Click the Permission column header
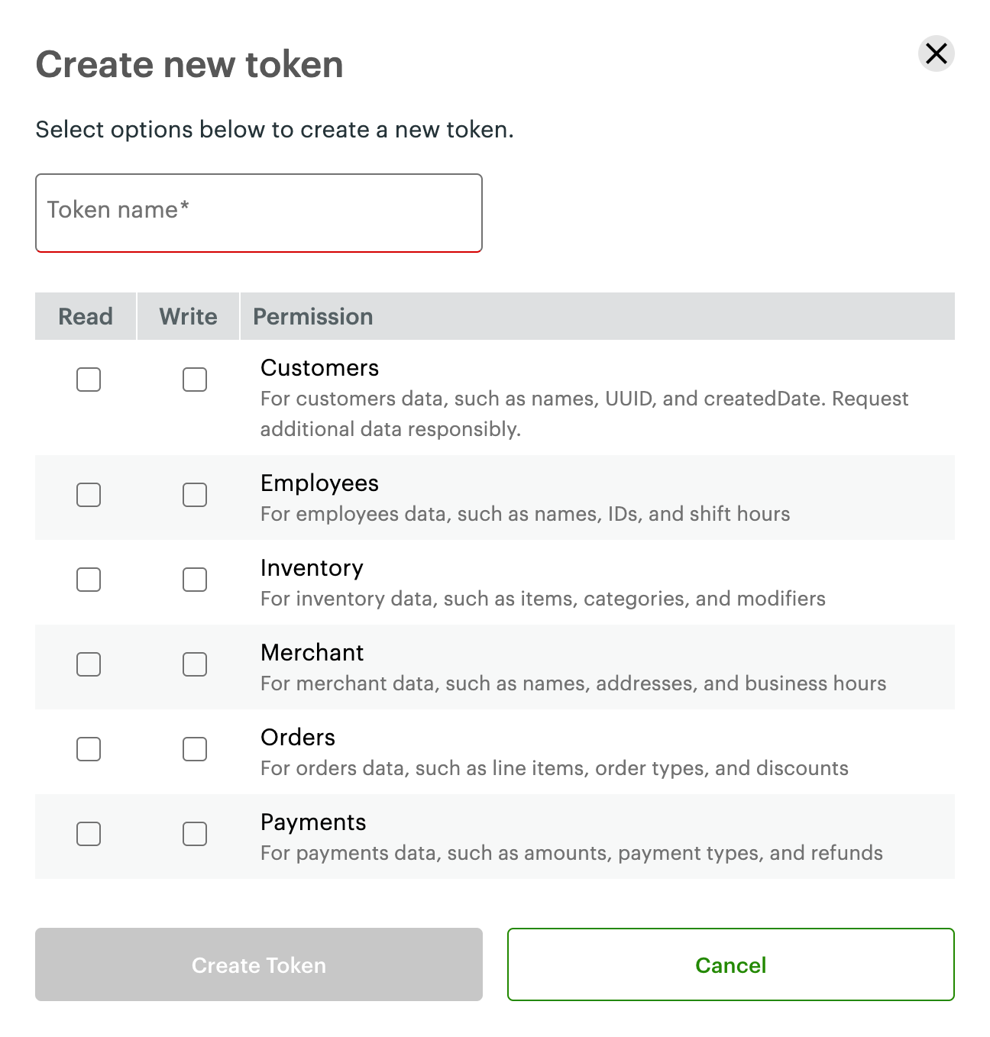 pyautogui.click(x=313, y=316)
